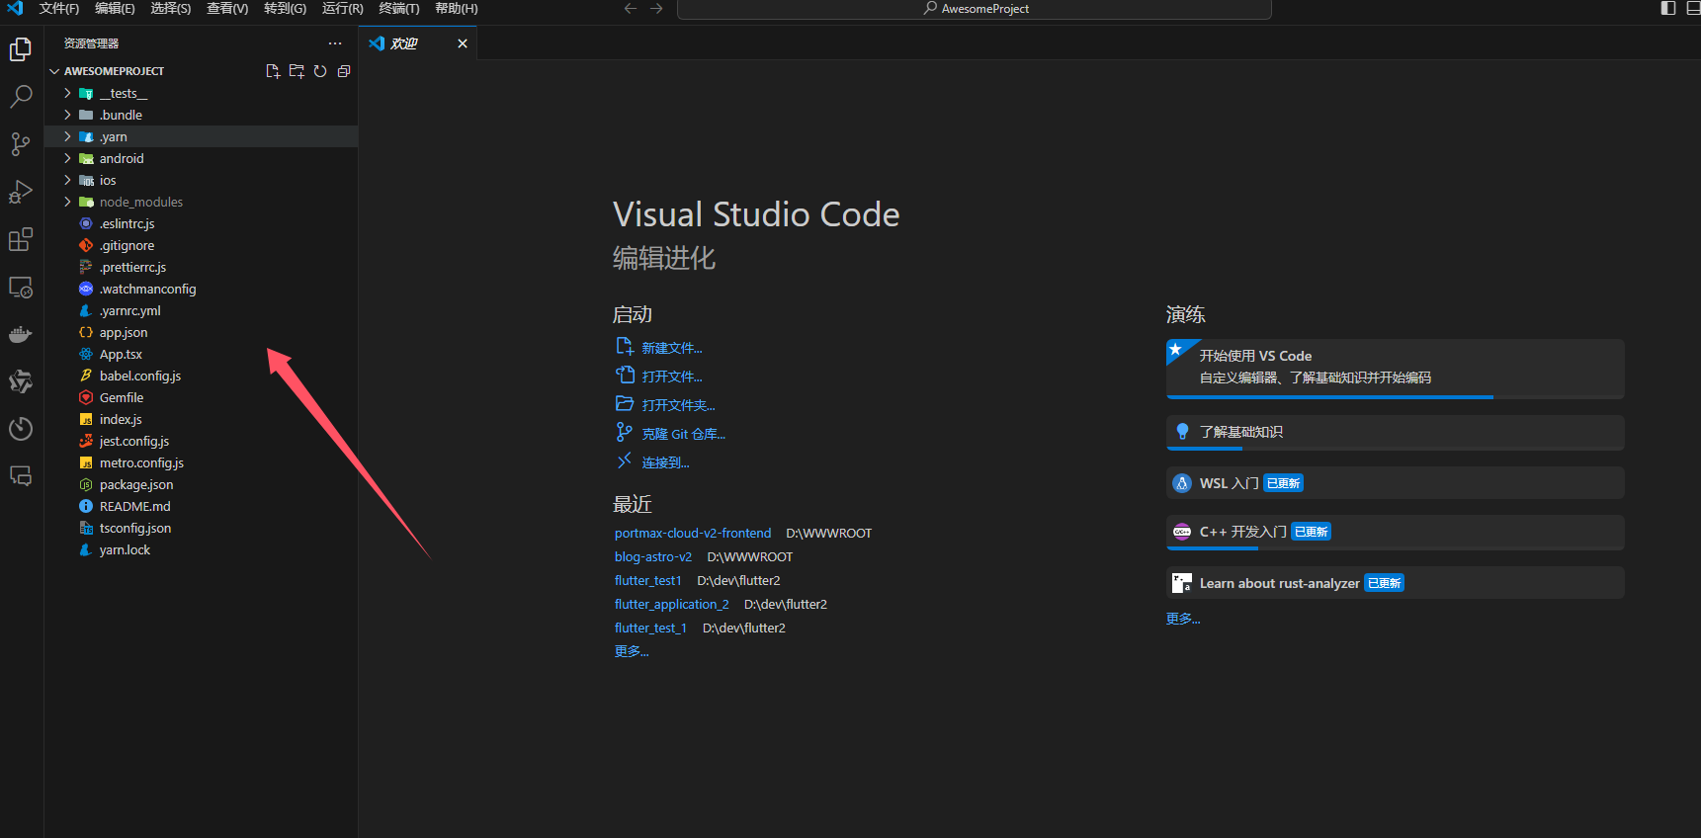Open the Search view in activity bar
1701x838 pixels.
tap(21, 97)
